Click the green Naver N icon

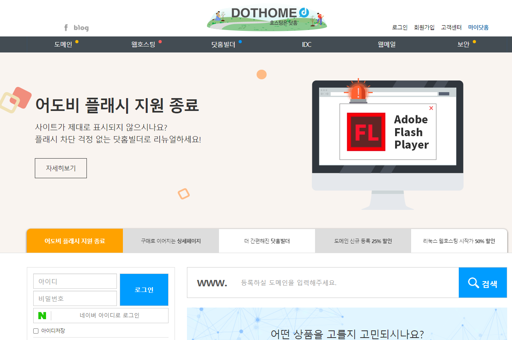click(42, 316)
